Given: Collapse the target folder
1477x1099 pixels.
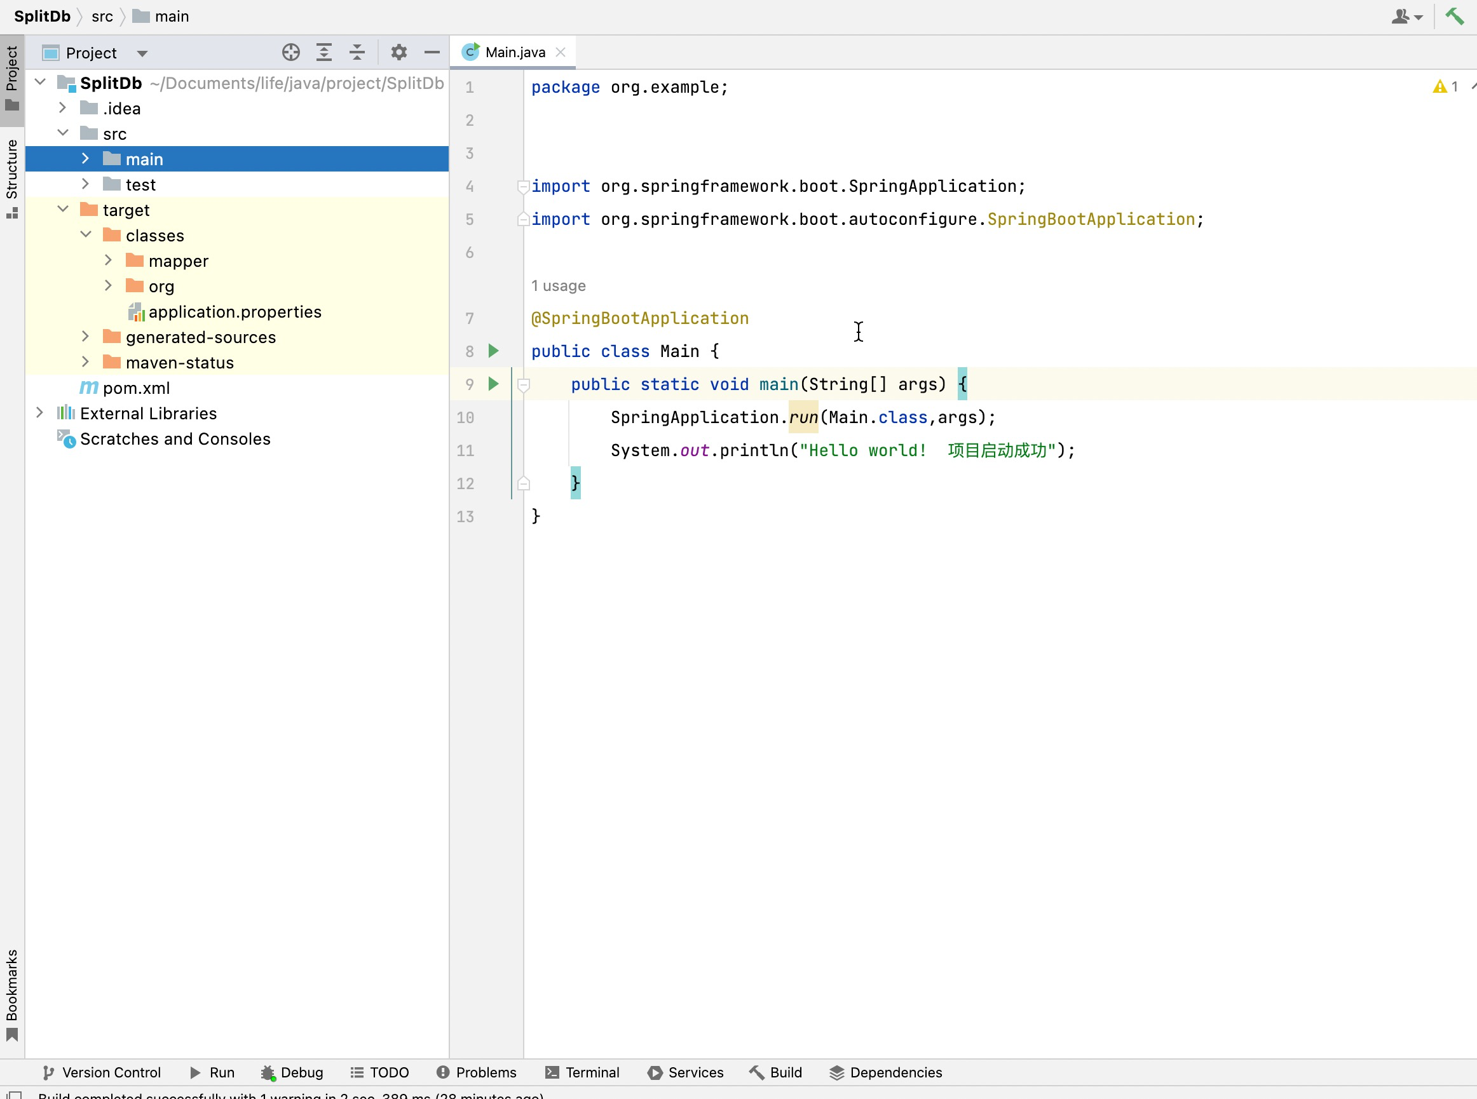Looking at the screenshot, I should point(62,210).
